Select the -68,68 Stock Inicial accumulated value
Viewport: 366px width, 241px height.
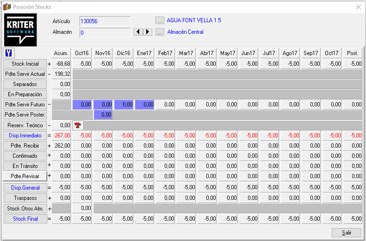point(61,64)
